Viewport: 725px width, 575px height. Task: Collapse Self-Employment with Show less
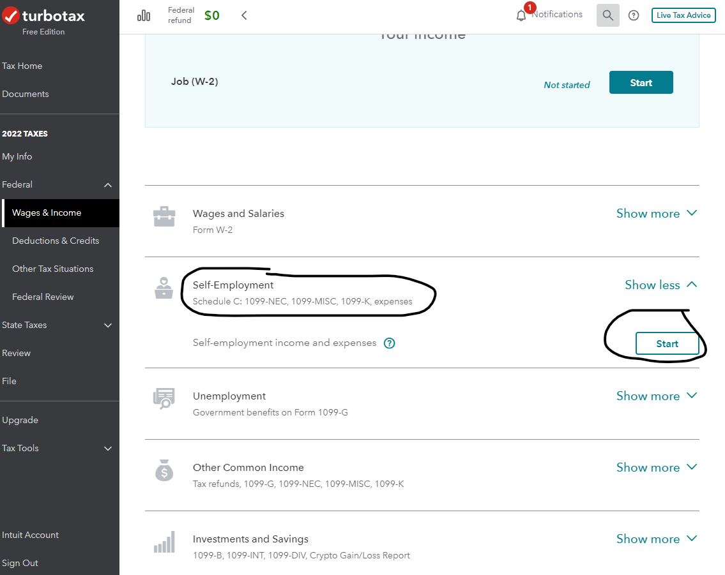coord(660,285)
